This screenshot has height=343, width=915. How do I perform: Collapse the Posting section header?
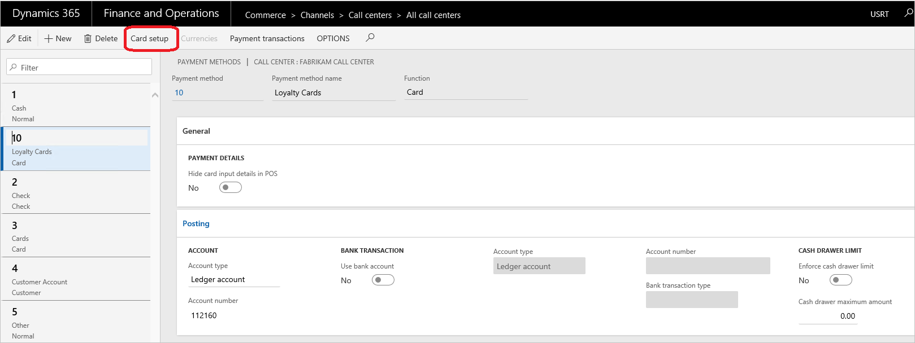(x=196, y=223)
